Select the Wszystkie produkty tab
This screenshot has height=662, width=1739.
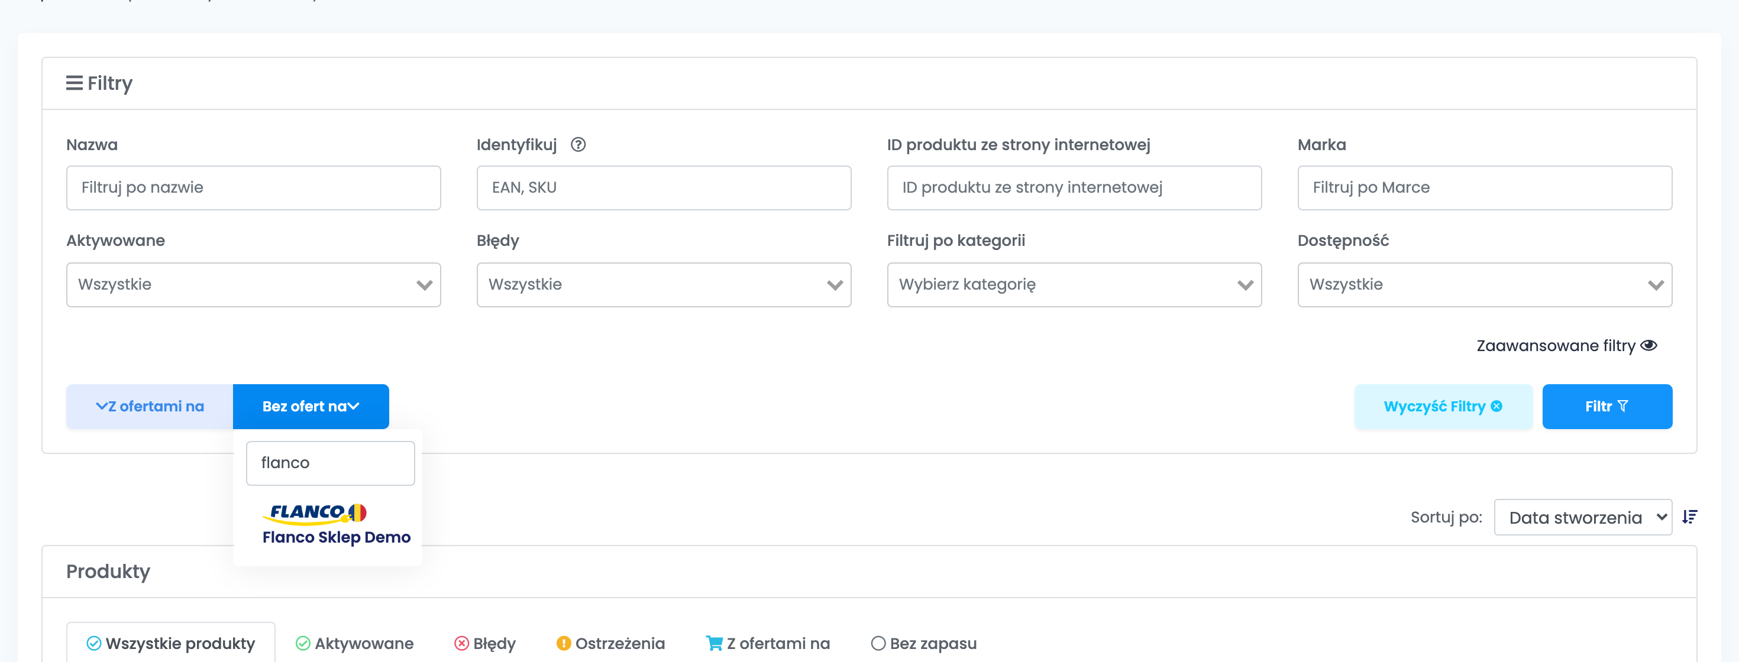coord(171,643)
